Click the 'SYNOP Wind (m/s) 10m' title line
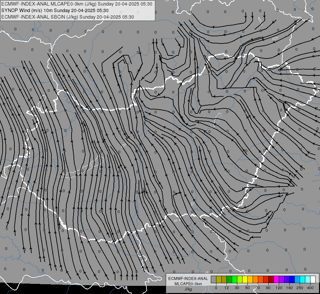Viewport: 320px width, 294px height. [27, 10]
